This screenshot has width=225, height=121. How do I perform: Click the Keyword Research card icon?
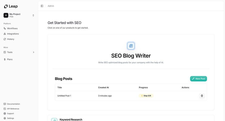coord(54,120)
